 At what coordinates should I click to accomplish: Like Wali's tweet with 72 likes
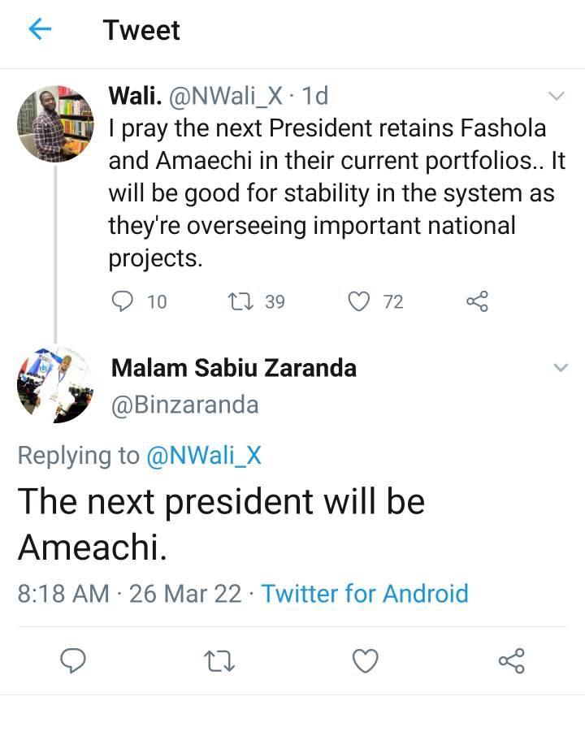[359, 301]
